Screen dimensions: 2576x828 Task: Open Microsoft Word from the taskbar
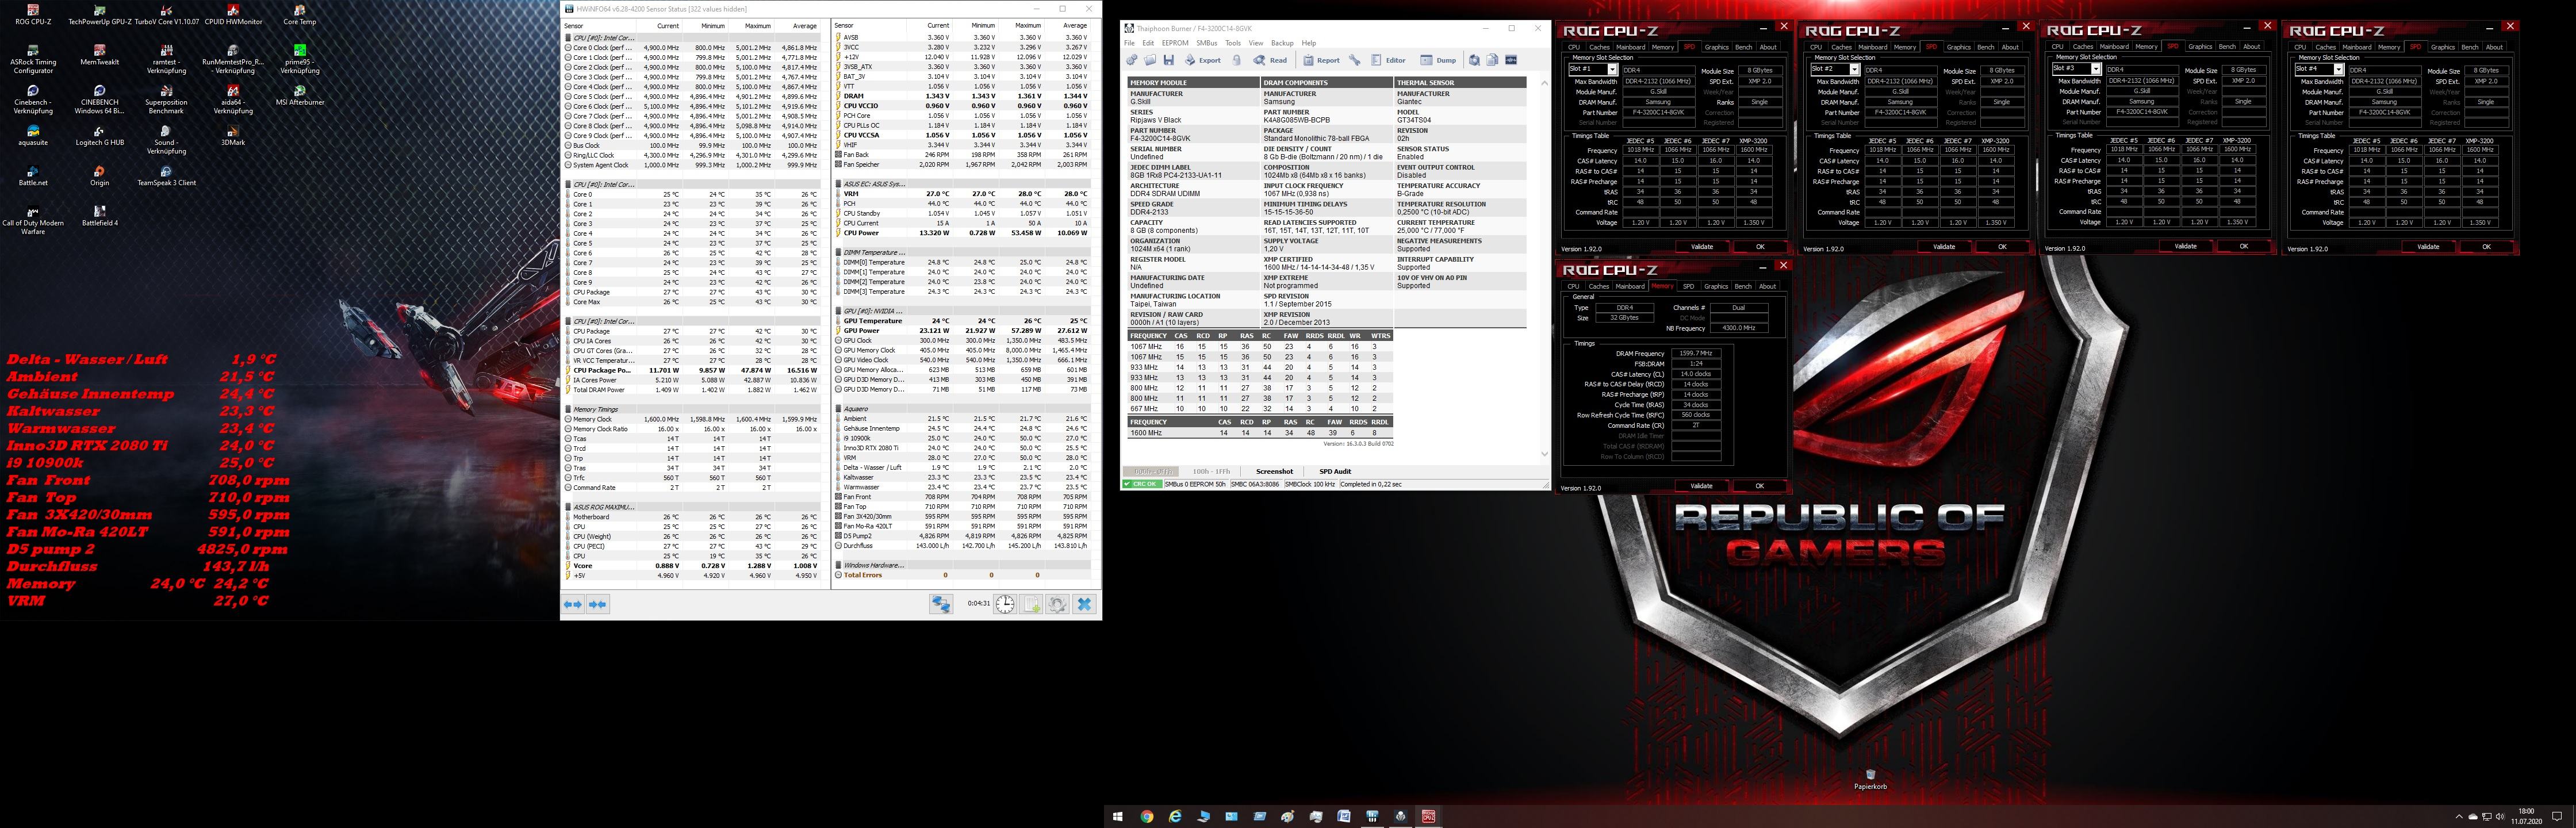click(x=1344, y=817)
